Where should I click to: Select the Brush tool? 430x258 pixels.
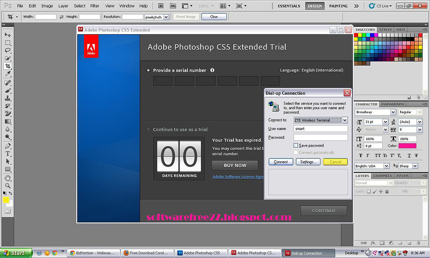(x=8, y=90)
